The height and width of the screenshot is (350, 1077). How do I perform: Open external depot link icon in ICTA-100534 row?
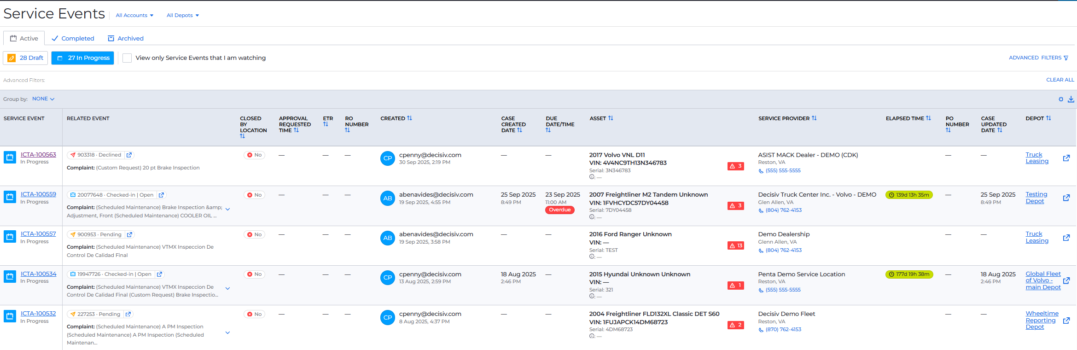click(x=1066, y=280)
